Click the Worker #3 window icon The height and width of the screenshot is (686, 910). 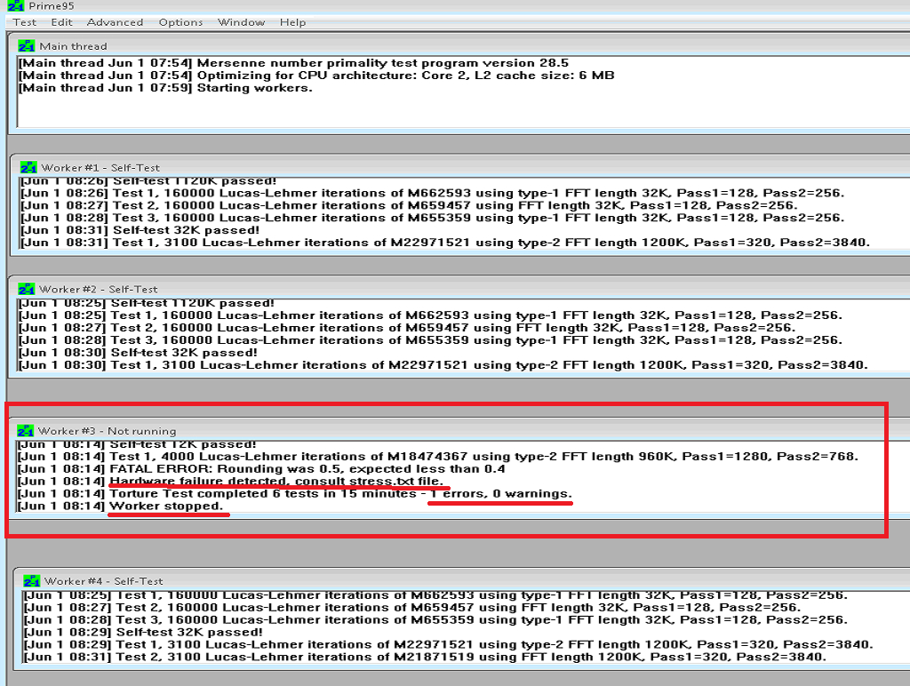(26, 431)
